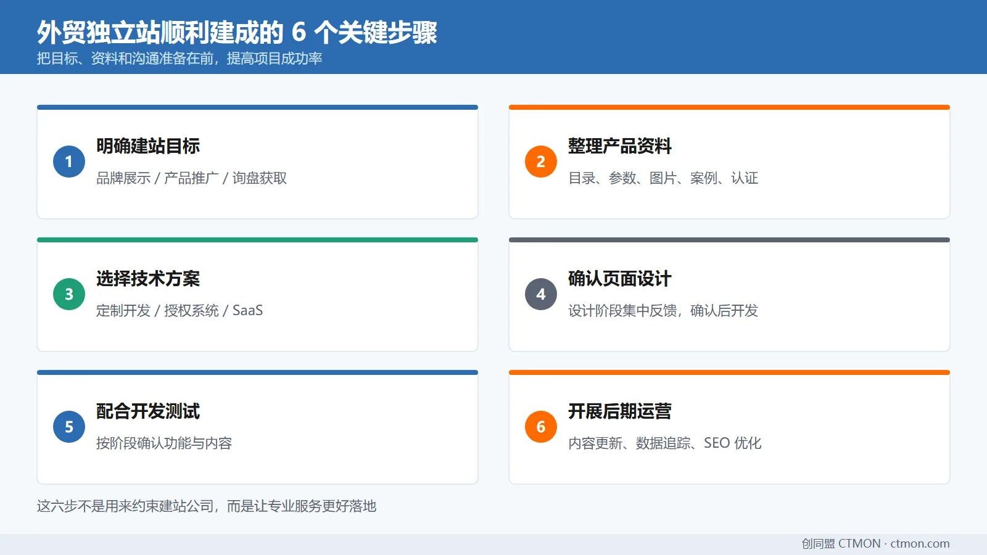The width and height of the screenshot is (987, 555).
Task: Select the orange number 2 badge
Action: pos(541,162)
